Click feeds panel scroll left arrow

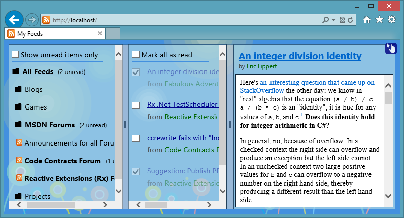click(19, 205)
